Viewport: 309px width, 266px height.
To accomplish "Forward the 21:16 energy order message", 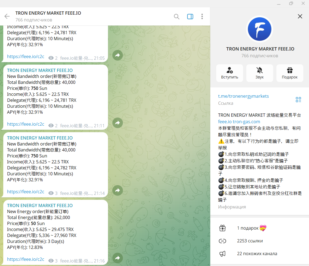I will (117, 258).
